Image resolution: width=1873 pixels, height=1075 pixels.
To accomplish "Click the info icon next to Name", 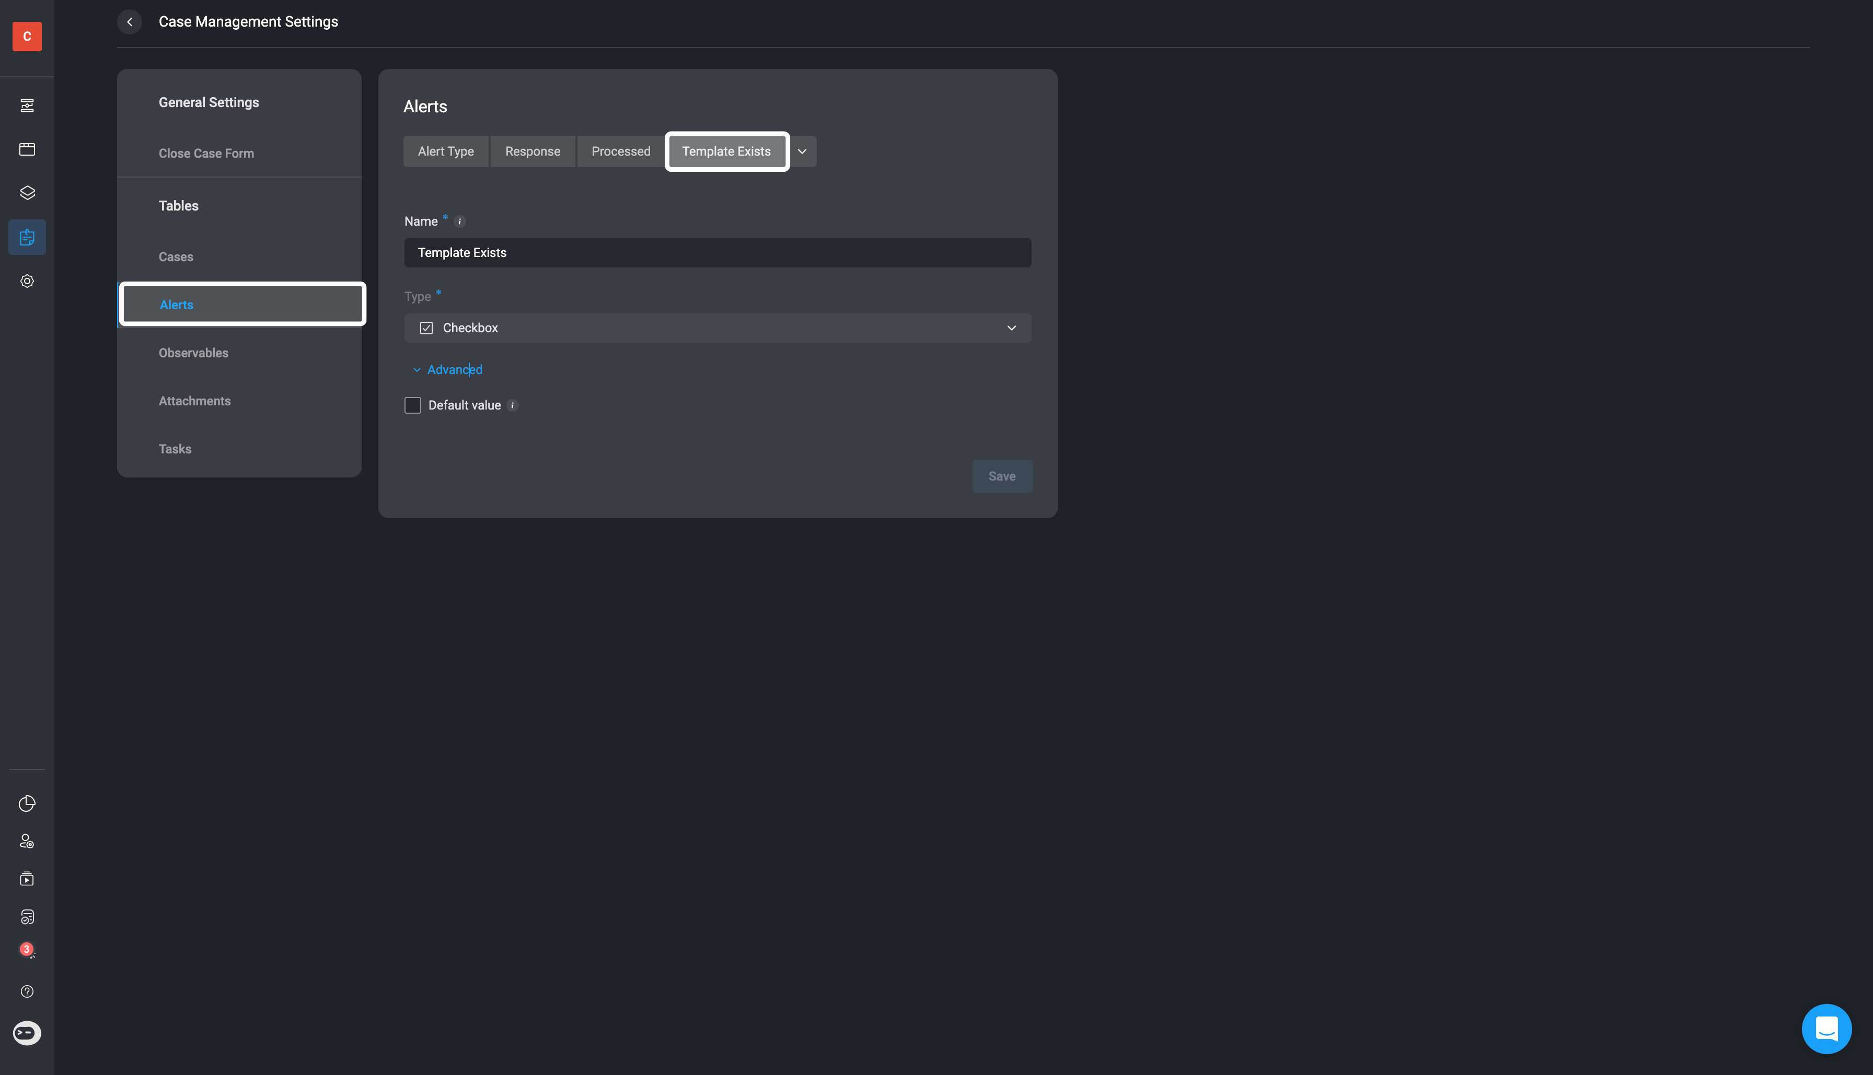I will coord(459,221).
